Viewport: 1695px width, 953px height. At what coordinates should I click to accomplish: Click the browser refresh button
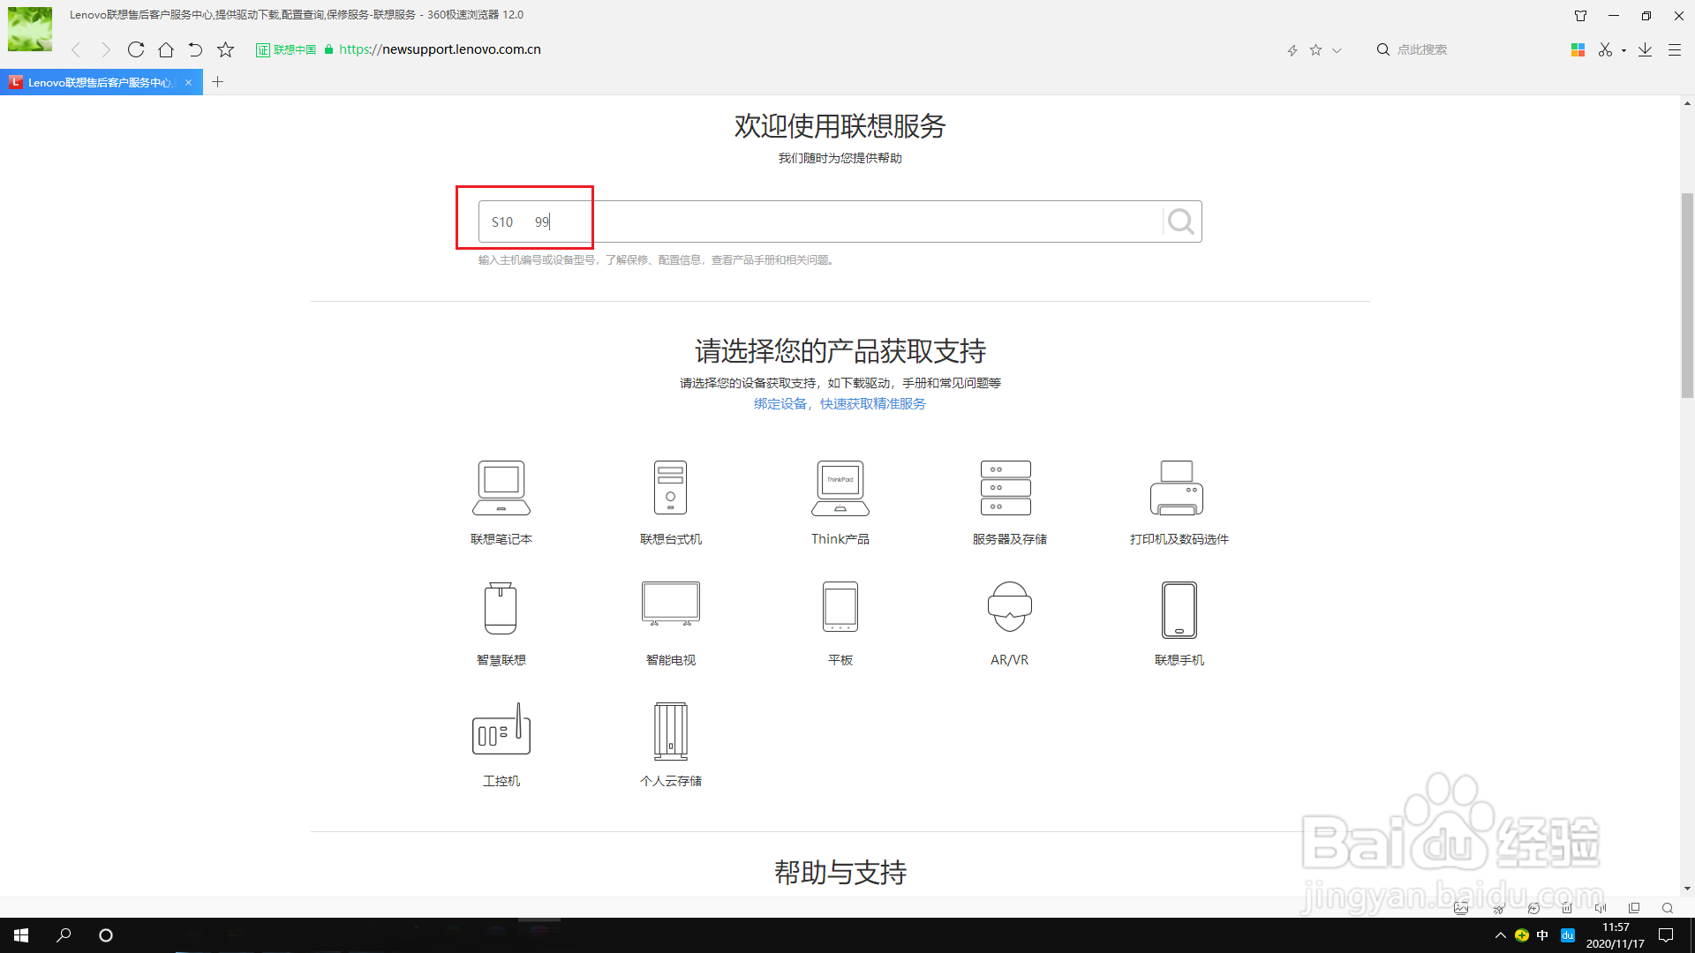[x=136, y=49]
